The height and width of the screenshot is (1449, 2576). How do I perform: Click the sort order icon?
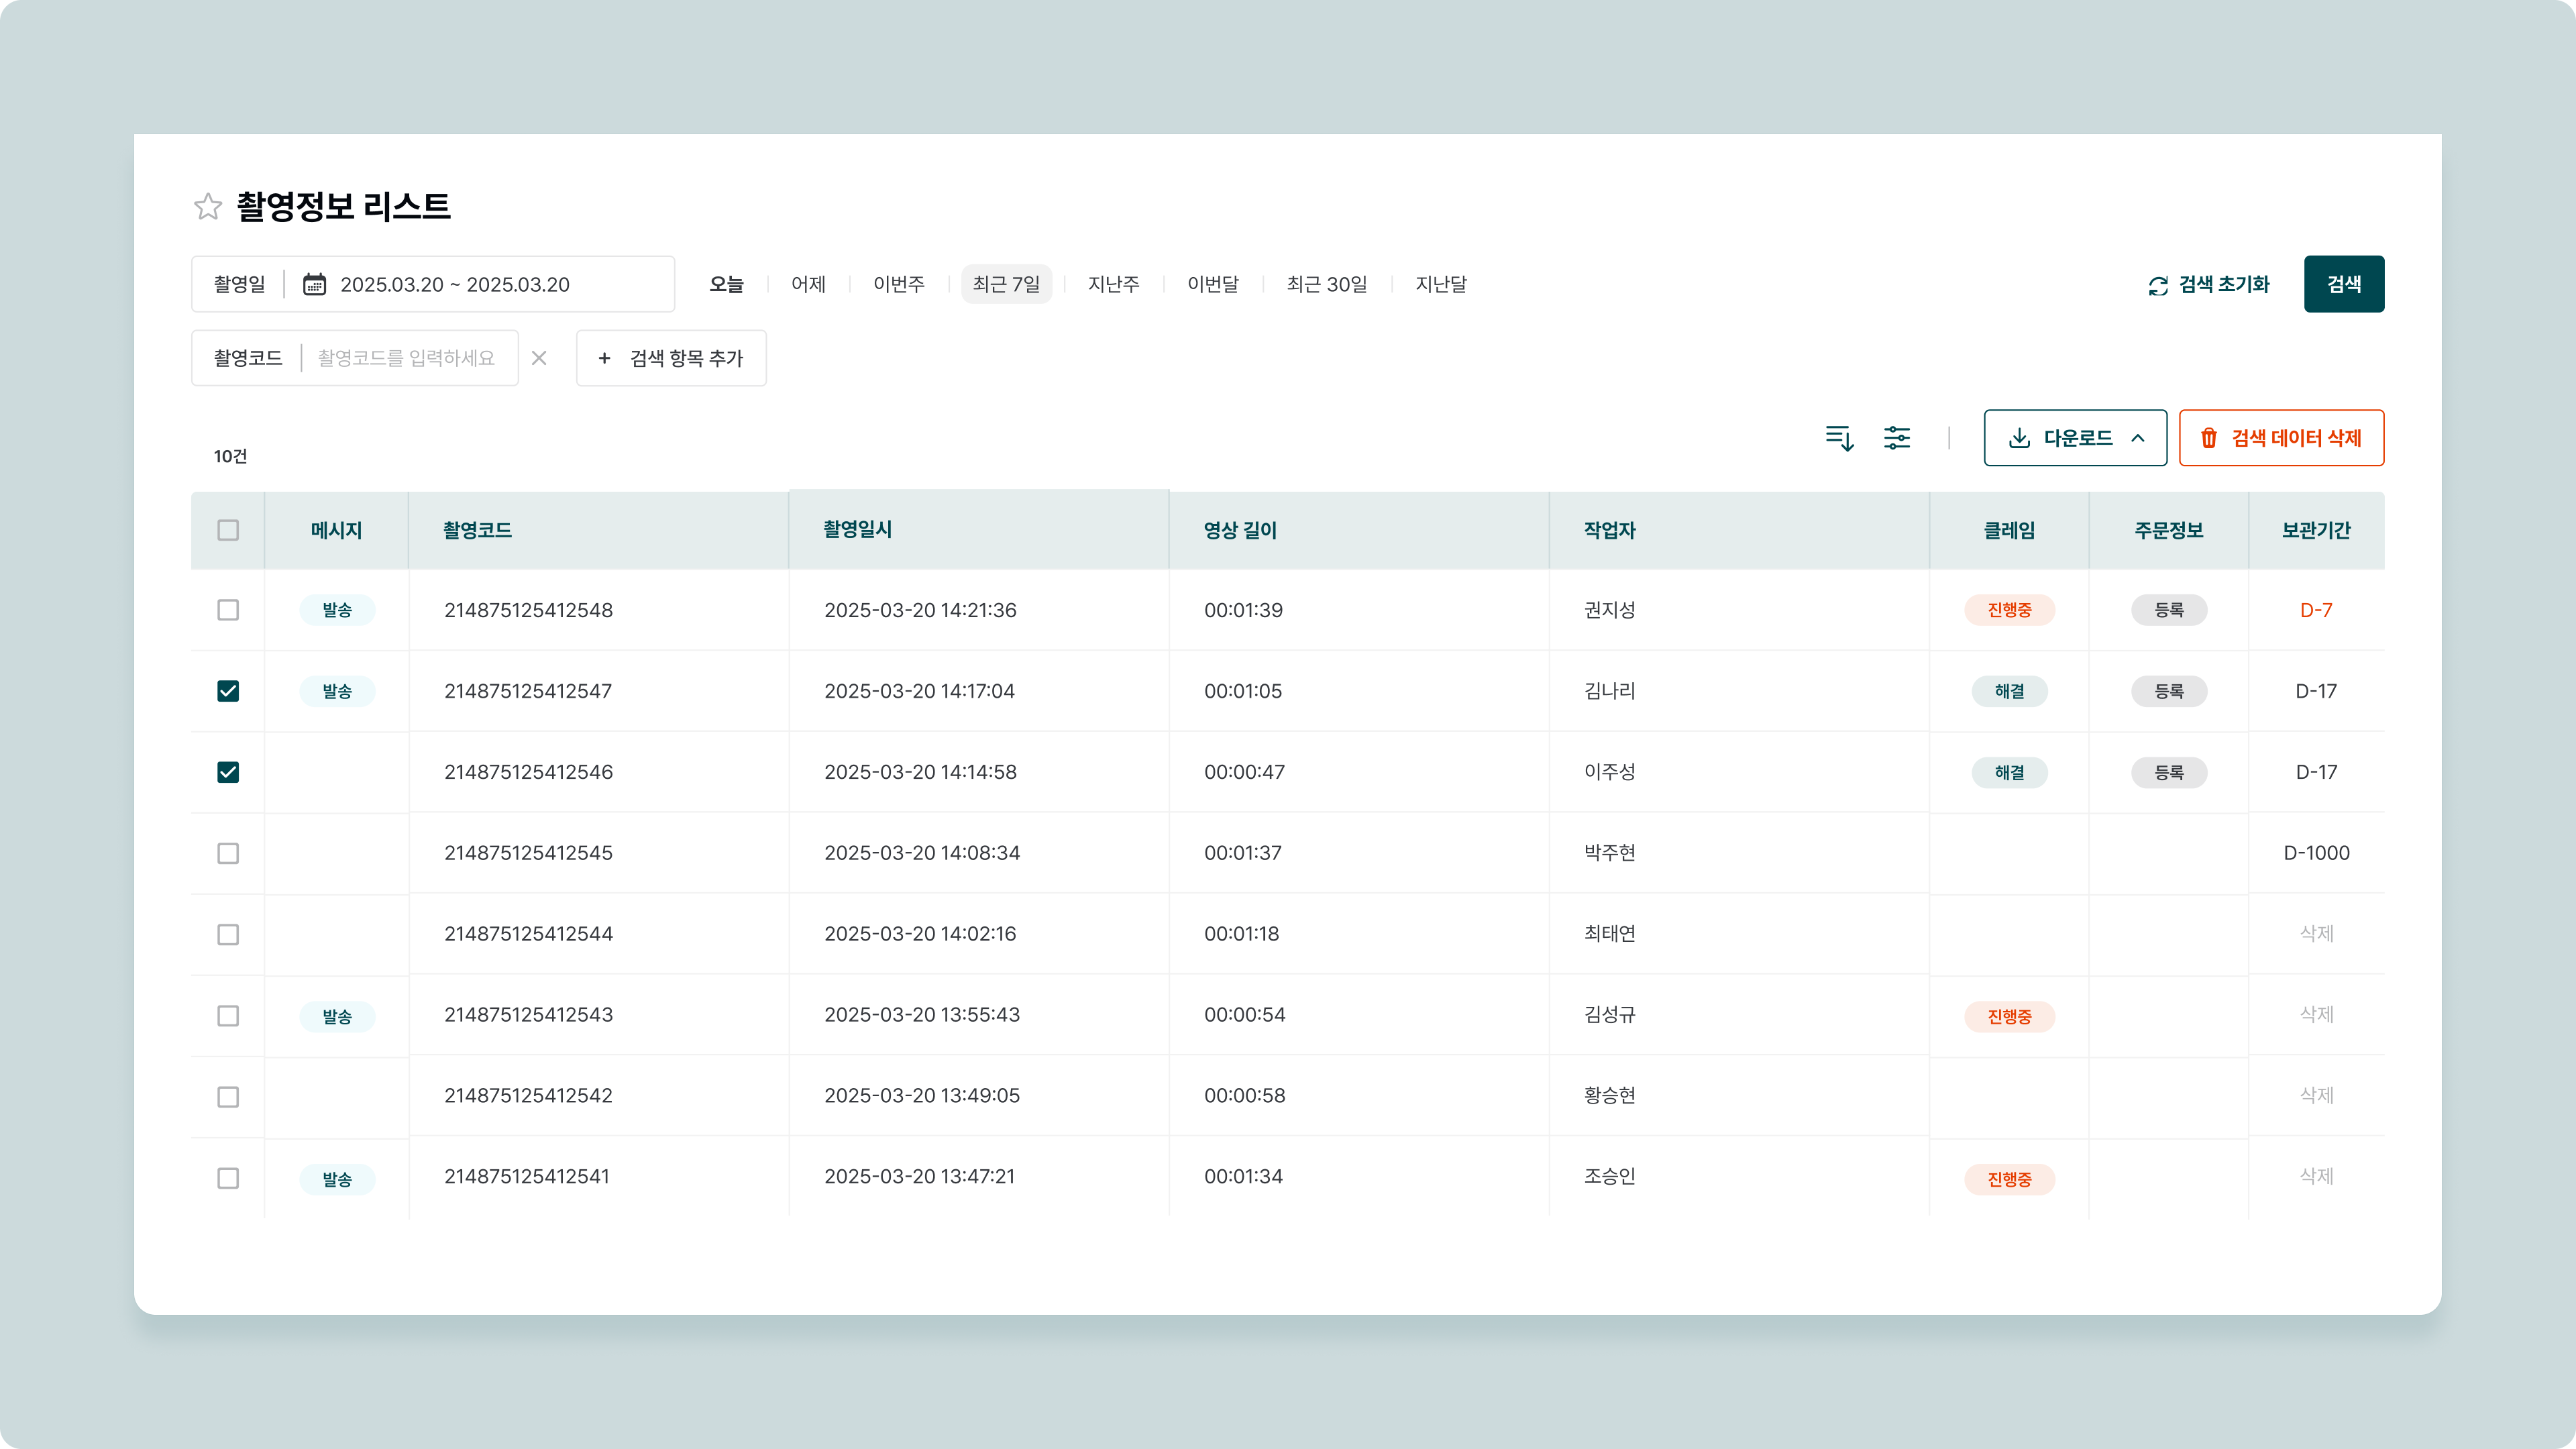pyautogui.click(x=1839, y=438)
